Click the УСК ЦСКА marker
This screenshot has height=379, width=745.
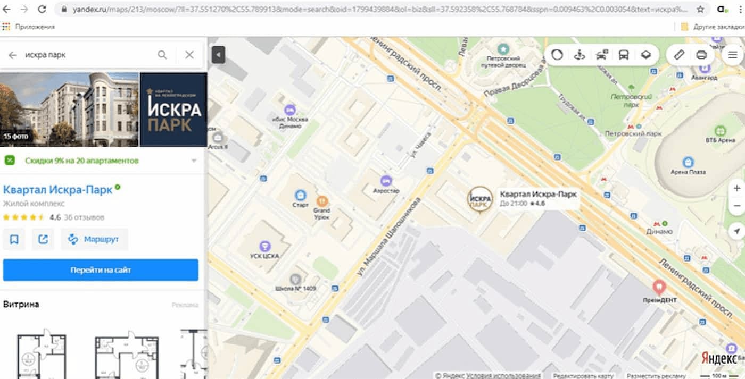(264, 246)
